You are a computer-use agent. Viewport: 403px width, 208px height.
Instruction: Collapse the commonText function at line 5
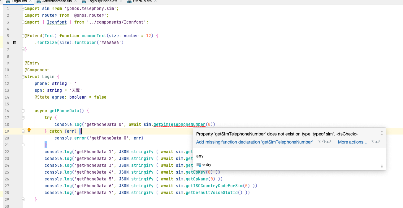coord(23,36)
